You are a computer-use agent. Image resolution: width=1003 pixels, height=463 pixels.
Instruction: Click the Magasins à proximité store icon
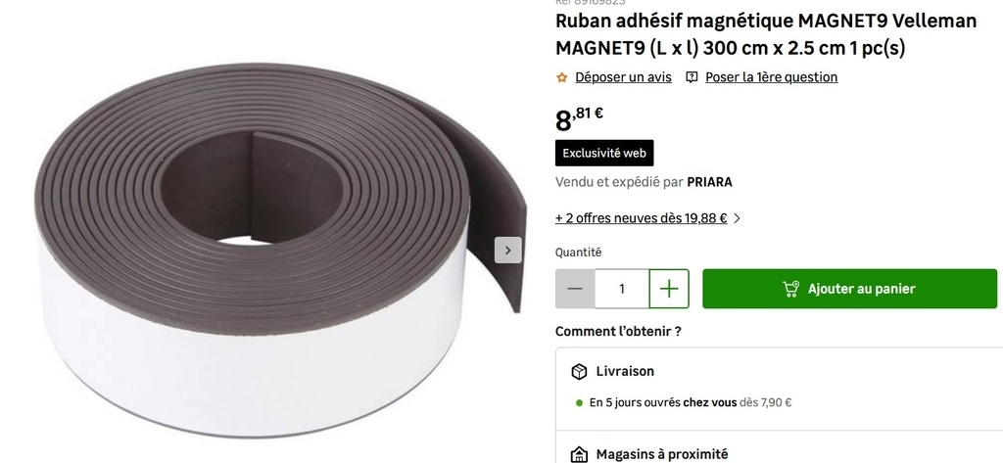[x=579, y=455]
